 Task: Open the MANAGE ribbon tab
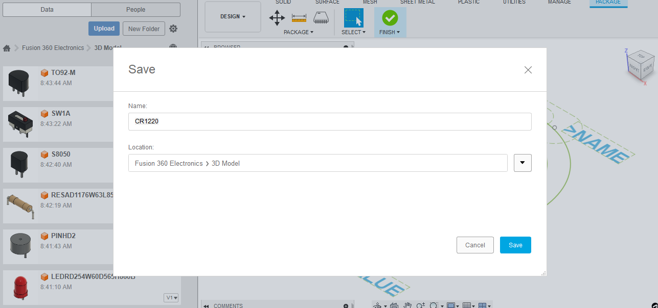point(559,2)
